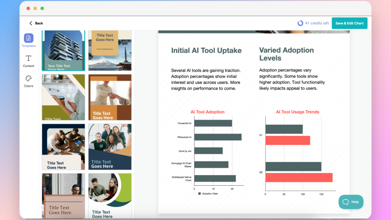
Task: Click the Back arrow chevron
Action: 31,23
